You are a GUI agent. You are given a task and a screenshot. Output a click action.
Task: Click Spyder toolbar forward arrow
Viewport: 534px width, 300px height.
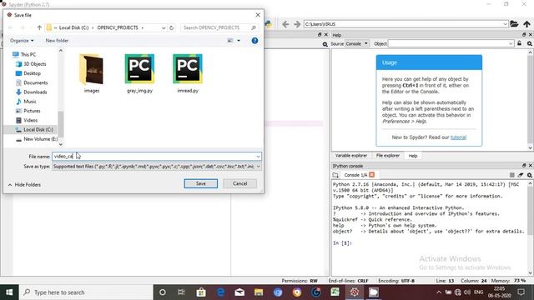click(x=297, y=24)
